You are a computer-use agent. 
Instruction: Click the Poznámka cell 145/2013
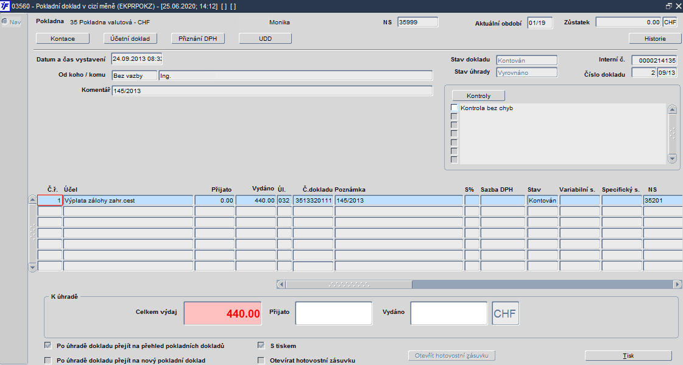[x=398, y=200]
